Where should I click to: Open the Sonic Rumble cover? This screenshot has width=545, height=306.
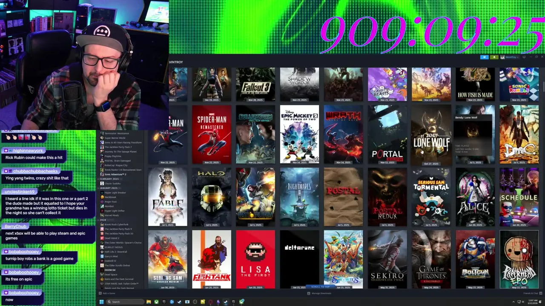click(519, 84)
